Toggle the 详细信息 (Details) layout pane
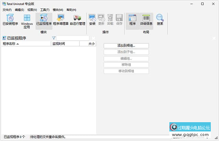The image size is (219, 141). click(x=146, y=20)
